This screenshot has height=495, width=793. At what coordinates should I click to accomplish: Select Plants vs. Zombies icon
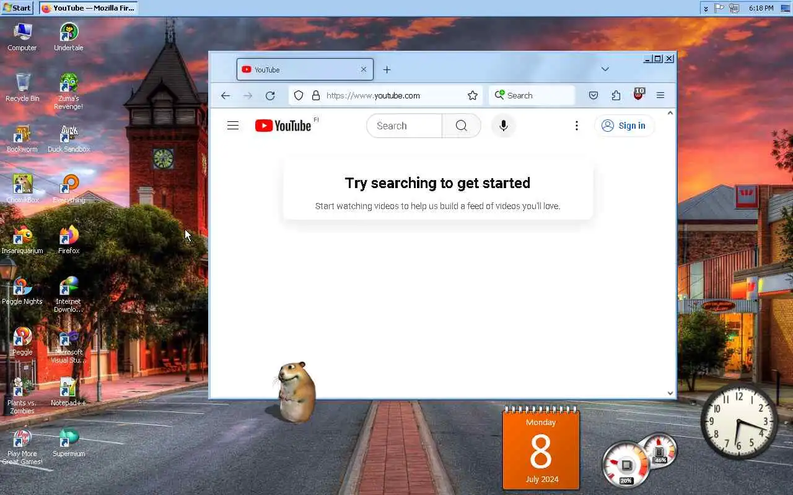coord(22,397)
